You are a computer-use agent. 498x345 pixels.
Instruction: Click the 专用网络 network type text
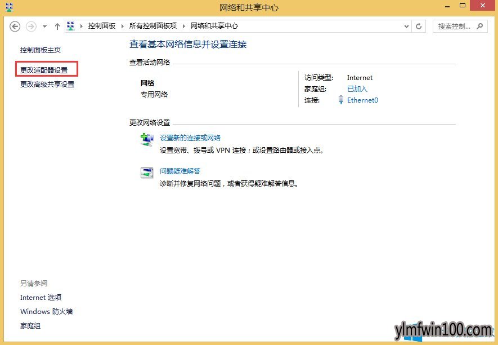point(154,95)
